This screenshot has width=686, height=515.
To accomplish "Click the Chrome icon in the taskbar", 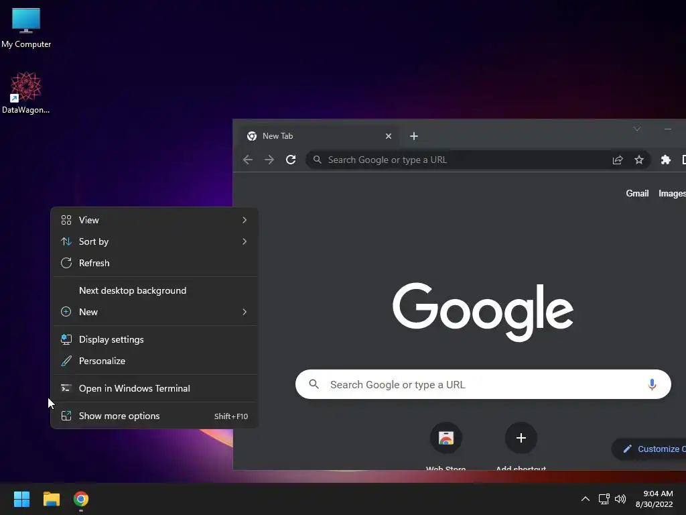I will (81, 499).
